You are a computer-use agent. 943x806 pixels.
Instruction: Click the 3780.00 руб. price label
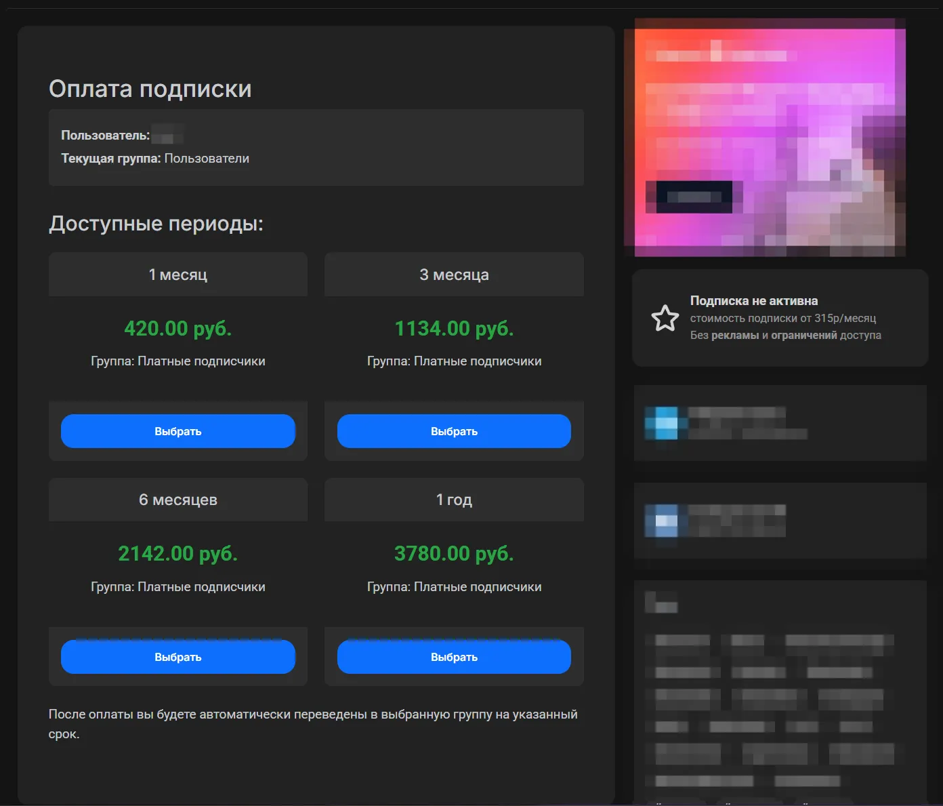point(453,553)
